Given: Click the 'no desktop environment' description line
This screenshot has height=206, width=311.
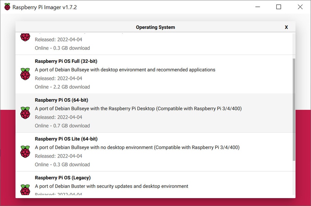Looking at the screenshot, I should (x=137, y=147).
